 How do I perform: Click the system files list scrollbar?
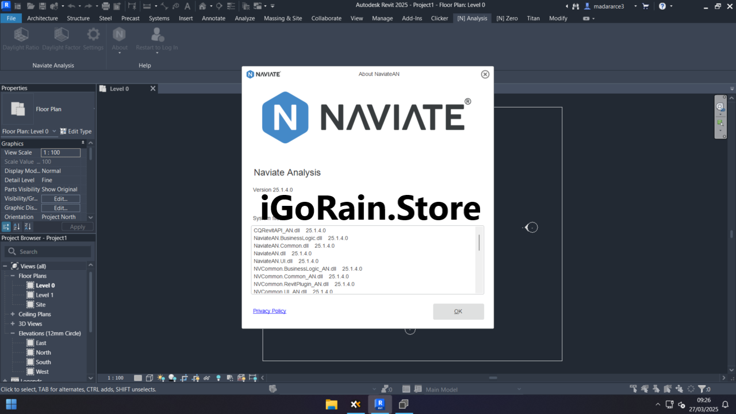[x=479, y=243]
